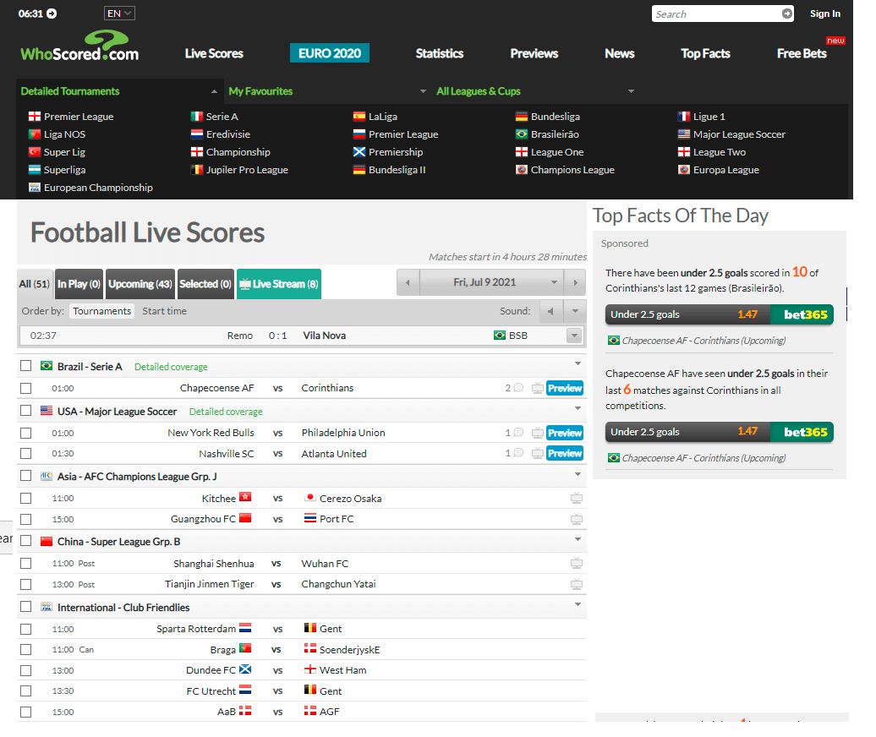
Task: Open the Statistics menu
Action: tap(440, 53)
